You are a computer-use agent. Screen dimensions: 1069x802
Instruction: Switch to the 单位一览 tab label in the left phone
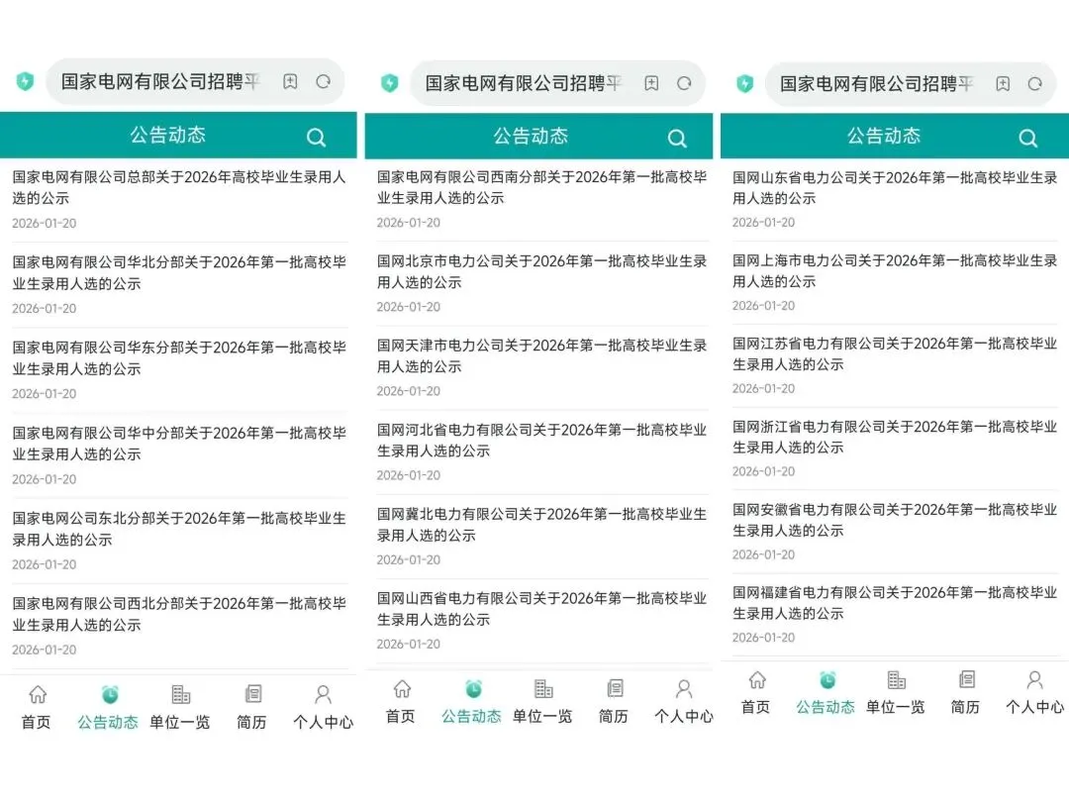[x=180, y=722]
